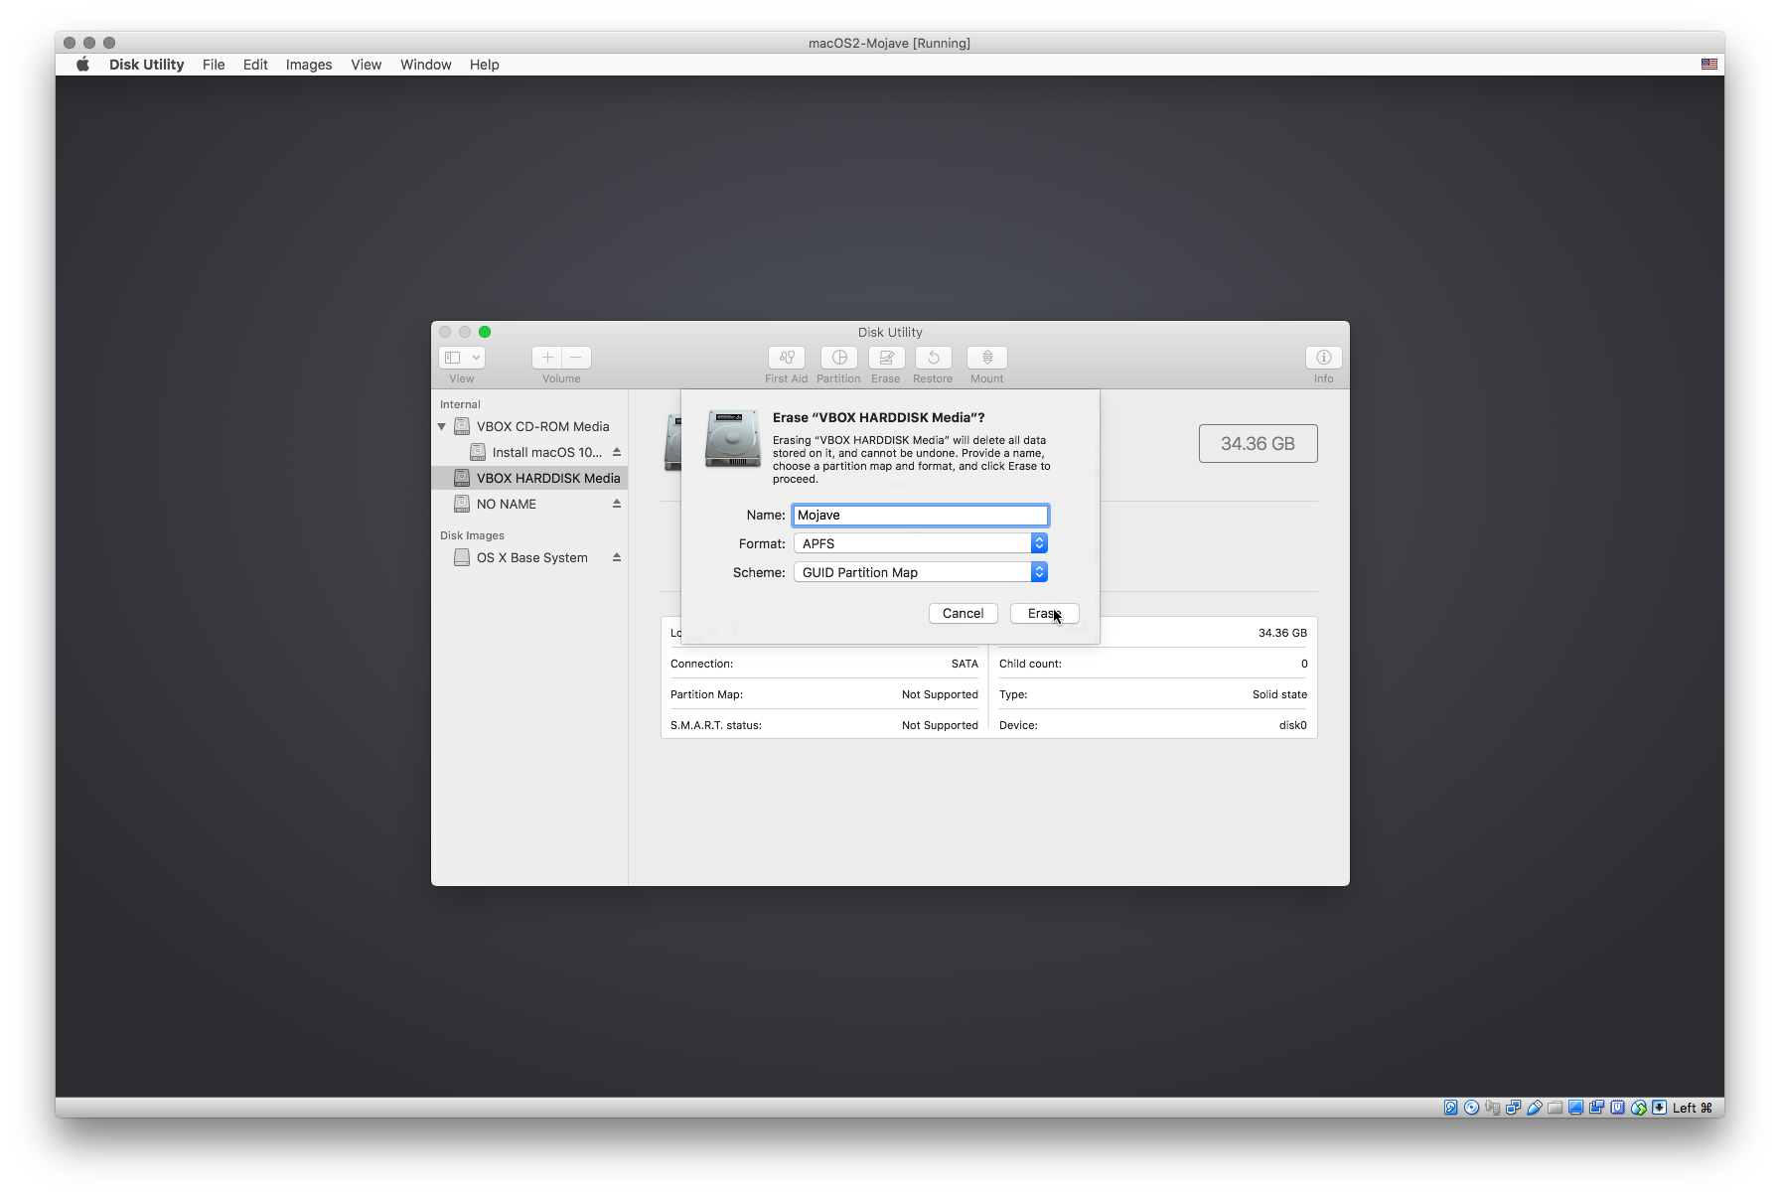Open the Images menu
Image resolution: width=1780 pixels, height=1197 pixels.
309,65
